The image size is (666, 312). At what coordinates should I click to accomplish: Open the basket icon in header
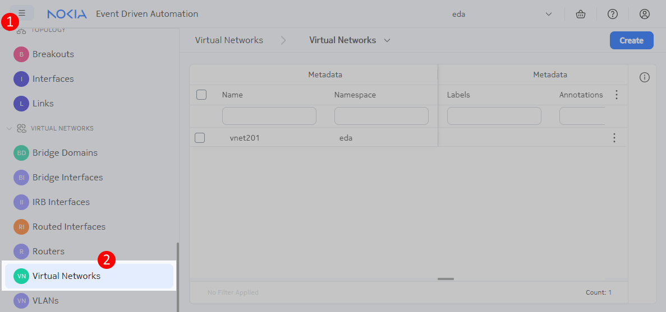[x=581, y=14]
